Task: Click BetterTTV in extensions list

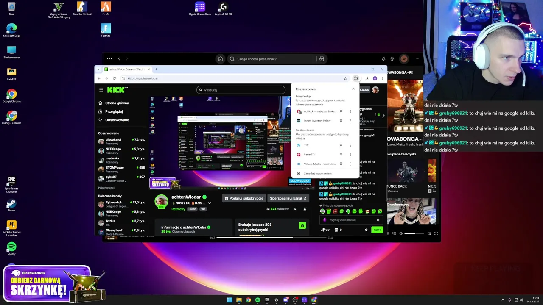Action: click(316, 155)
